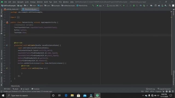Click Attach Debugger to Android Process icon
Viewport: 175px width, 98px height.
pyautogui.click(x=144, y=5)
